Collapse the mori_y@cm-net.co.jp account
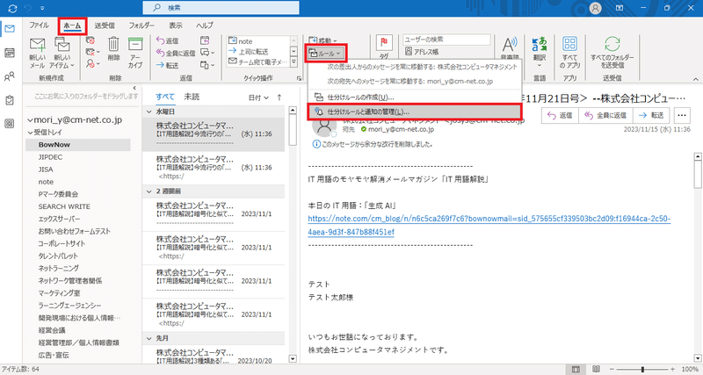 pos(30,120)
